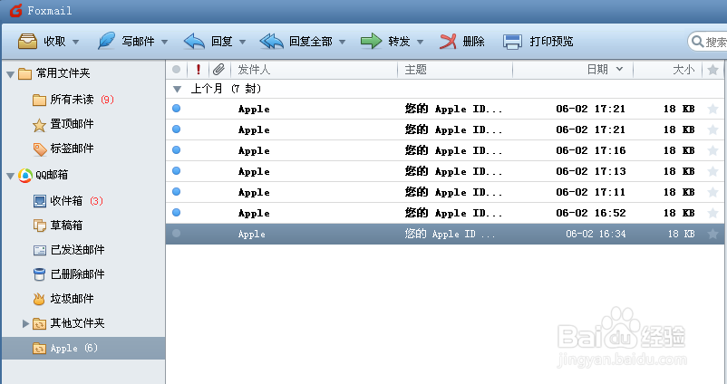Image resolution: width=727 pixels, height=384 pixels.
Task: Click the Apple folder icon in sidebar
Action: pos(39,348)
